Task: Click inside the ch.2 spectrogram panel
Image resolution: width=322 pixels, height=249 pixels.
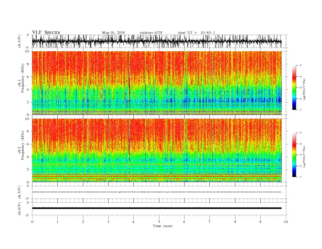Action: [157, 151]
